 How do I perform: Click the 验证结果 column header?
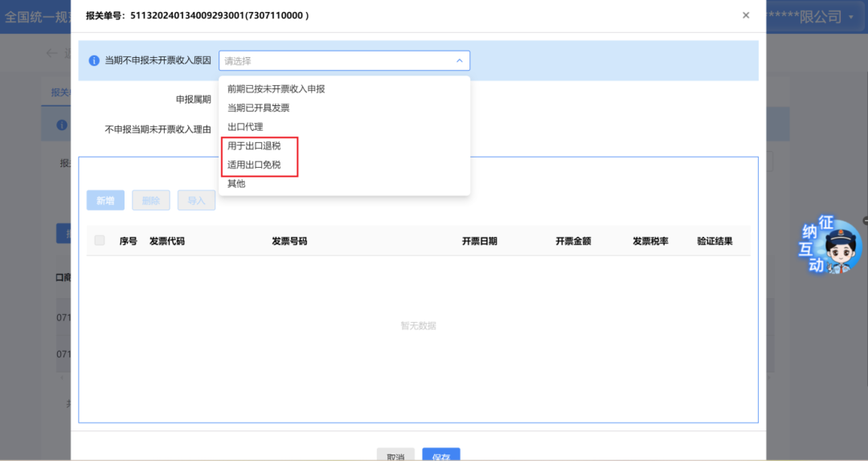click(714, 241)
